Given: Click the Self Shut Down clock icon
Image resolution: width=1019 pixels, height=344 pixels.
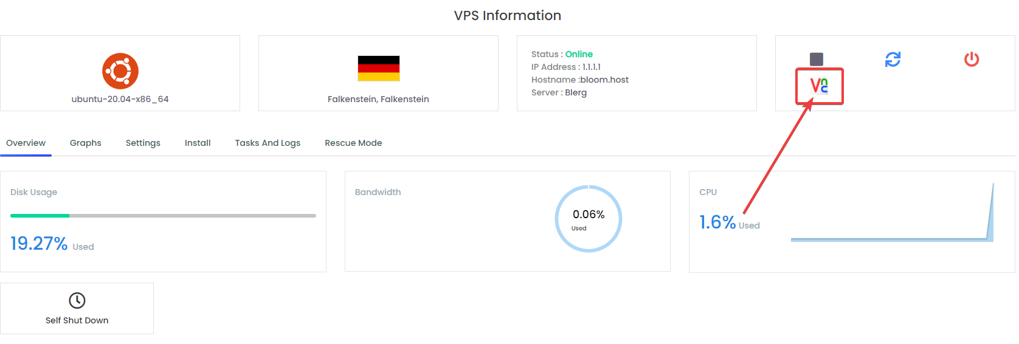Looking at the screenshot, I should (77, 300).
